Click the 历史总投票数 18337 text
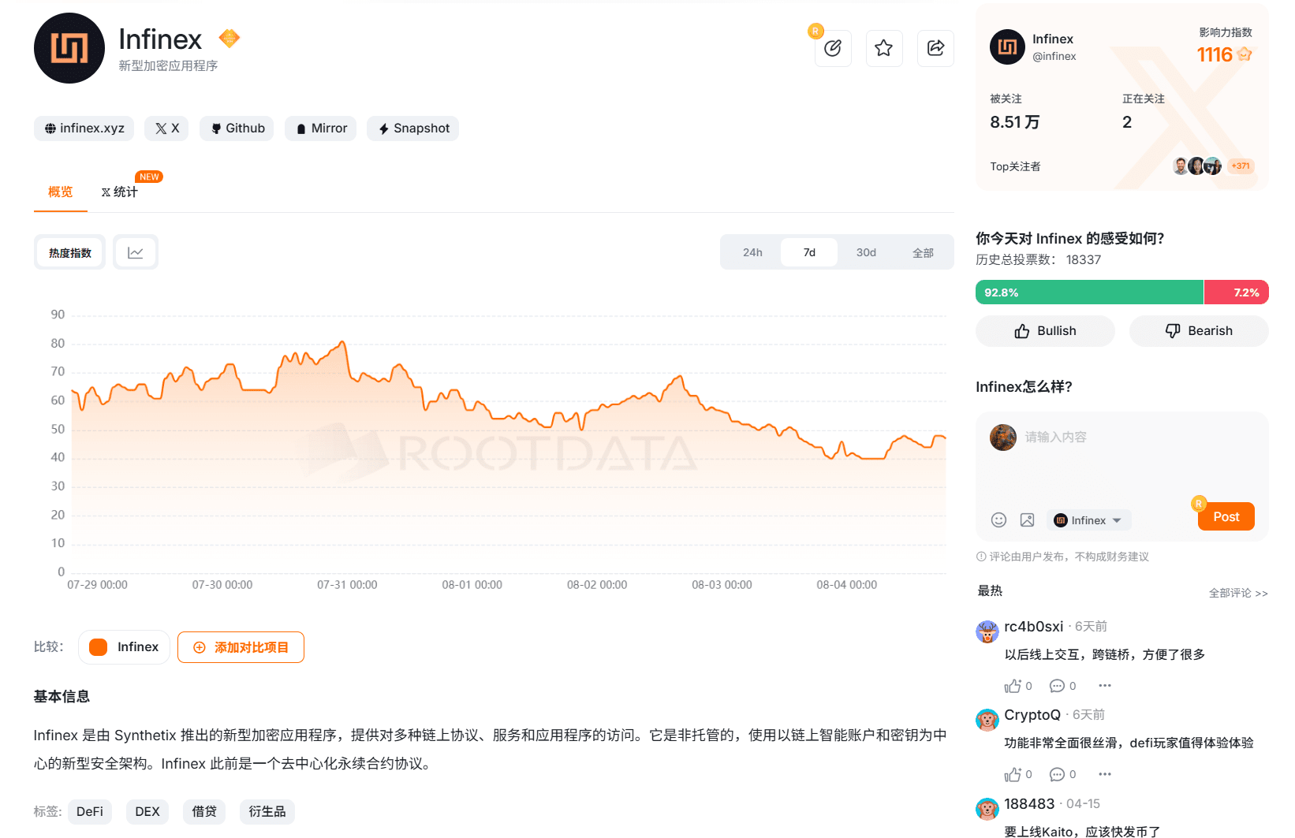The image size is (1295, 838). pyautogui.click(x=1038, y=260)
